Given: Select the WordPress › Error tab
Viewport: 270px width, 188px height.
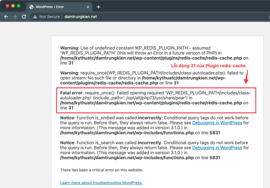Looking at the screenshot, I should pos(59,7).
